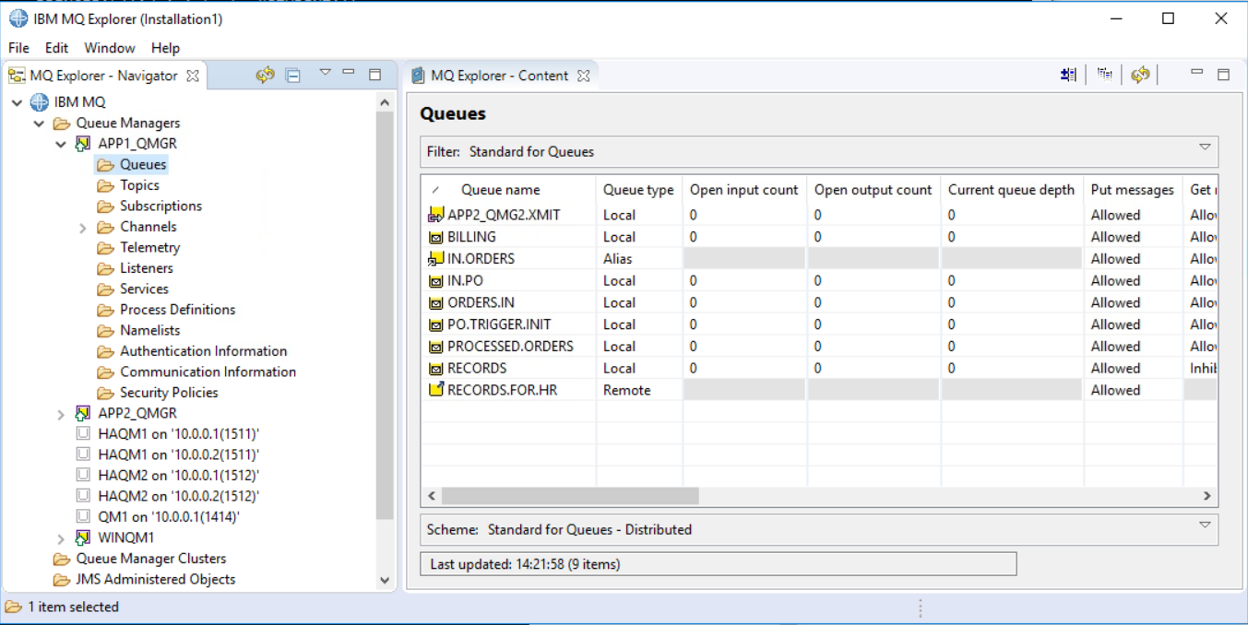Expand the APP2_QMGR node
Viewport: 1248px width, 625px height.
(x=61, y=414)
